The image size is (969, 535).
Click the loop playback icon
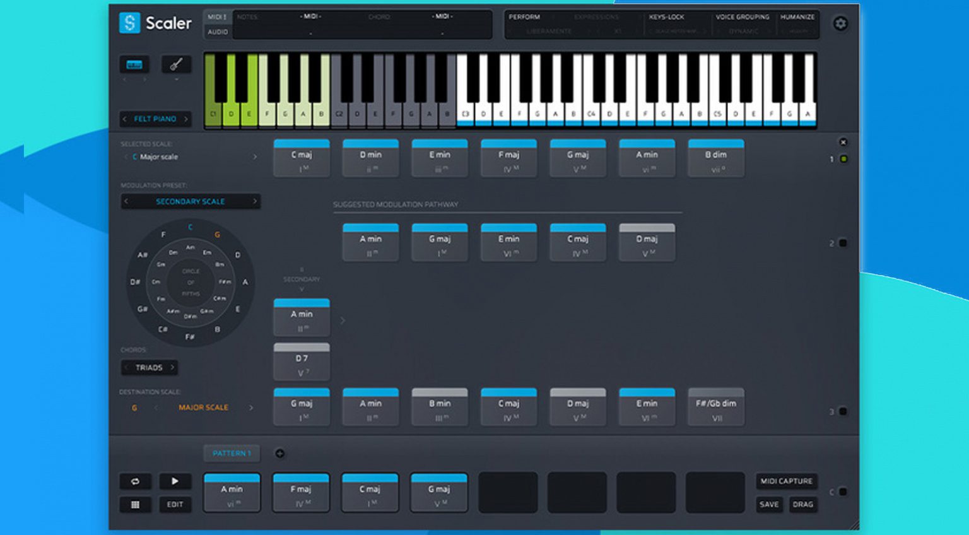click(x=135, y=481)
